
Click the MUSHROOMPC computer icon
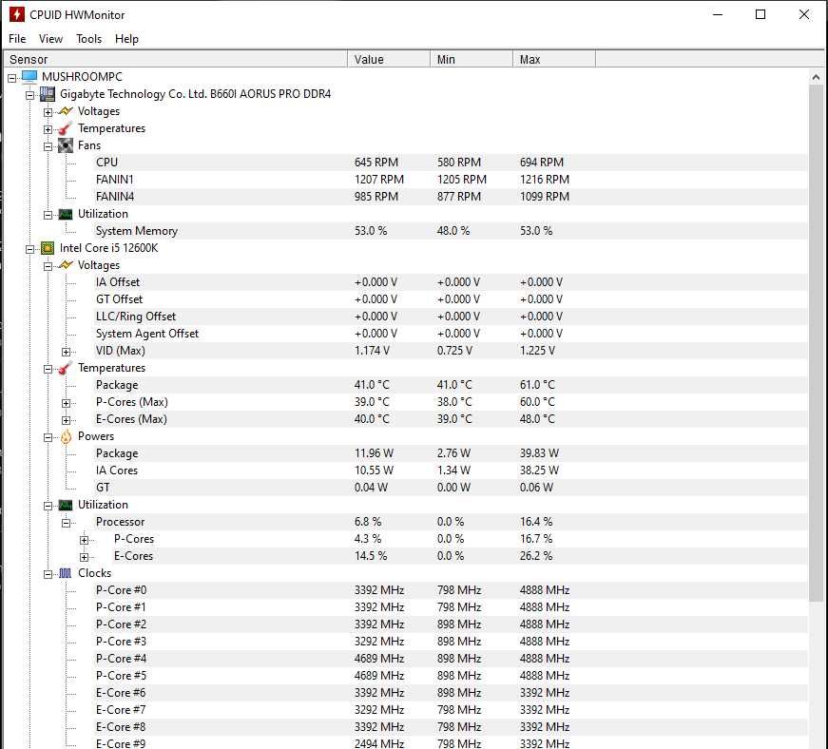29,77
